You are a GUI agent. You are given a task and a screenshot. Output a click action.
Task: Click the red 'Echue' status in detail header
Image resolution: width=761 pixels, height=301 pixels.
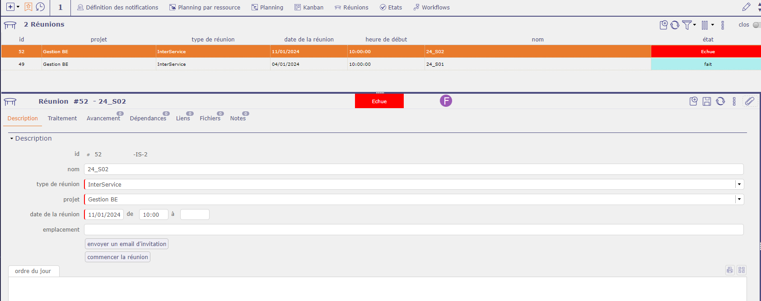[x=379, y=101]
